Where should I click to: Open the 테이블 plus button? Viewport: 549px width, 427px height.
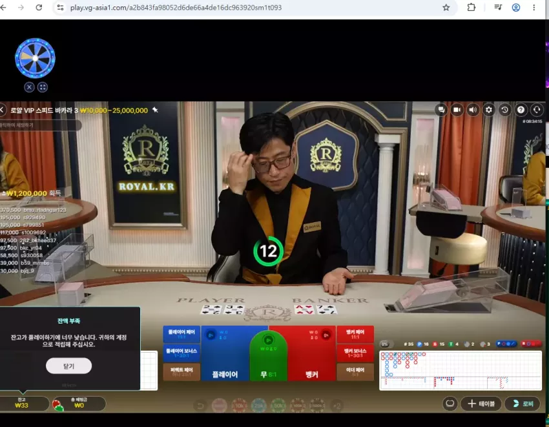click(481, 404)
